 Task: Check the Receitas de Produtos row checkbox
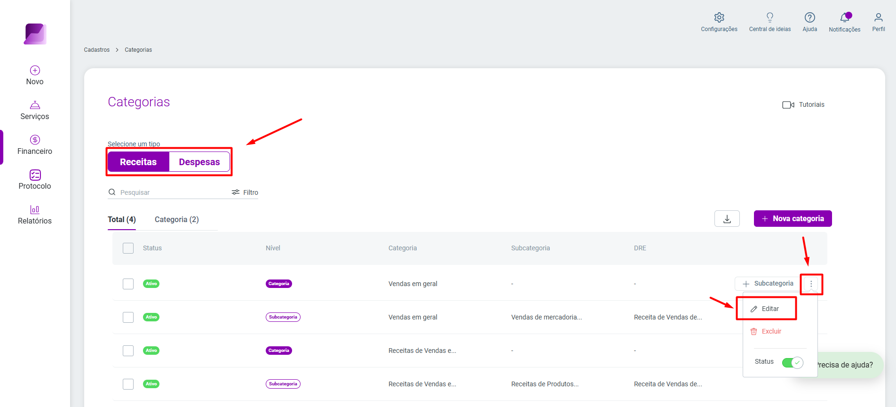128,384
